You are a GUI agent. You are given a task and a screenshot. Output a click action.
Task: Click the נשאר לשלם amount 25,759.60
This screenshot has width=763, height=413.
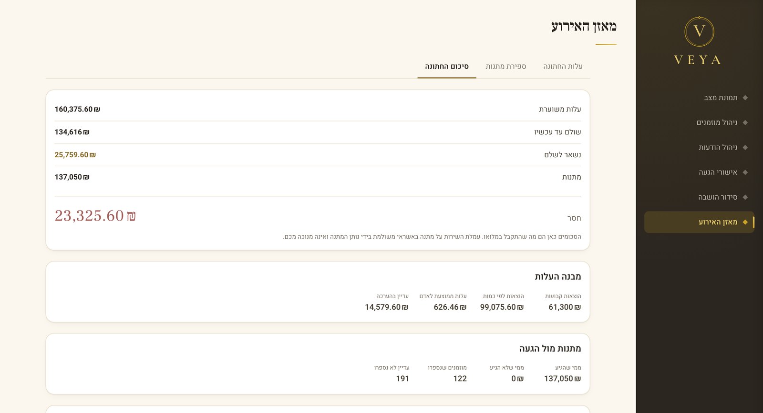coord(75,155)
